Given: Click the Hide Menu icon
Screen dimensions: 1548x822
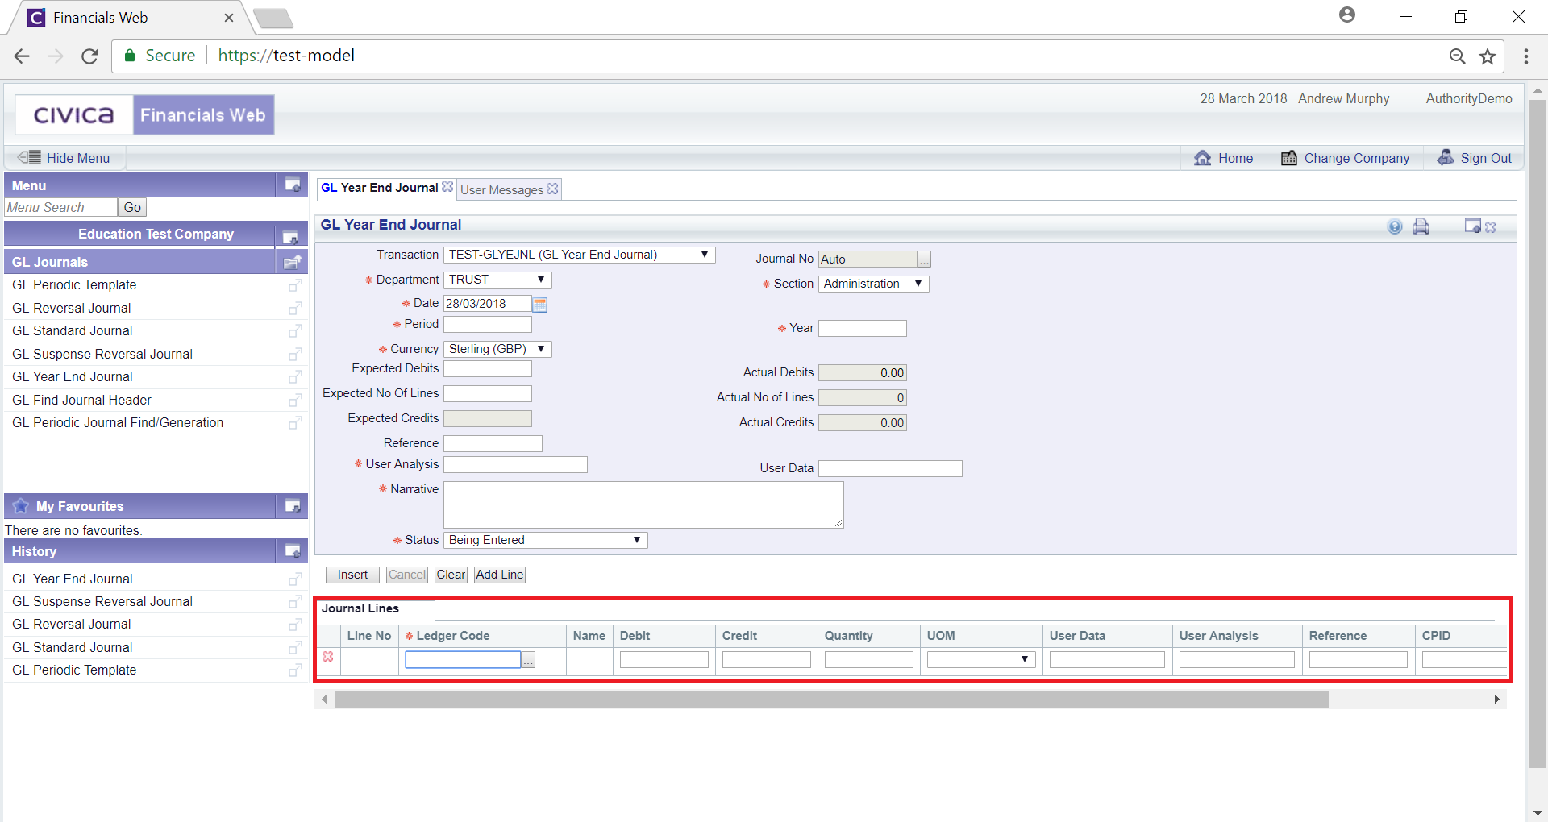Looking at the screenshot, I should pyautogui.click(x=30, y=157).
